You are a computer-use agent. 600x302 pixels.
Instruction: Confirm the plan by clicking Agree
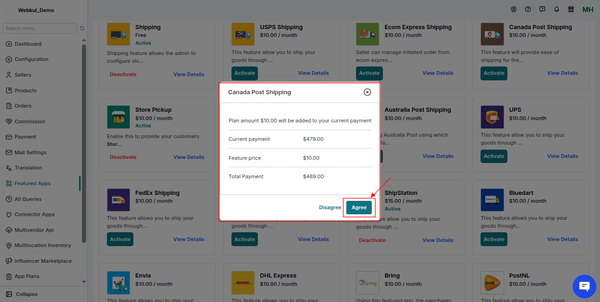coord(359,207)
